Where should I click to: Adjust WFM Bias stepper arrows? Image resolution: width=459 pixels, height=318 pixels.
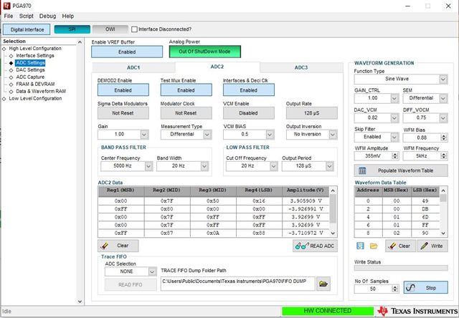[444, 138]
